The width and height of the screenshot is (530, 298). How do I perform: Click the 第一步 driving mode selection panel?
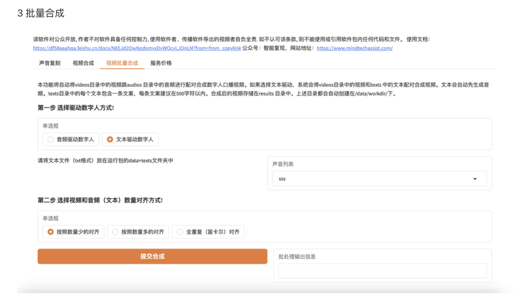click(265, 134)
